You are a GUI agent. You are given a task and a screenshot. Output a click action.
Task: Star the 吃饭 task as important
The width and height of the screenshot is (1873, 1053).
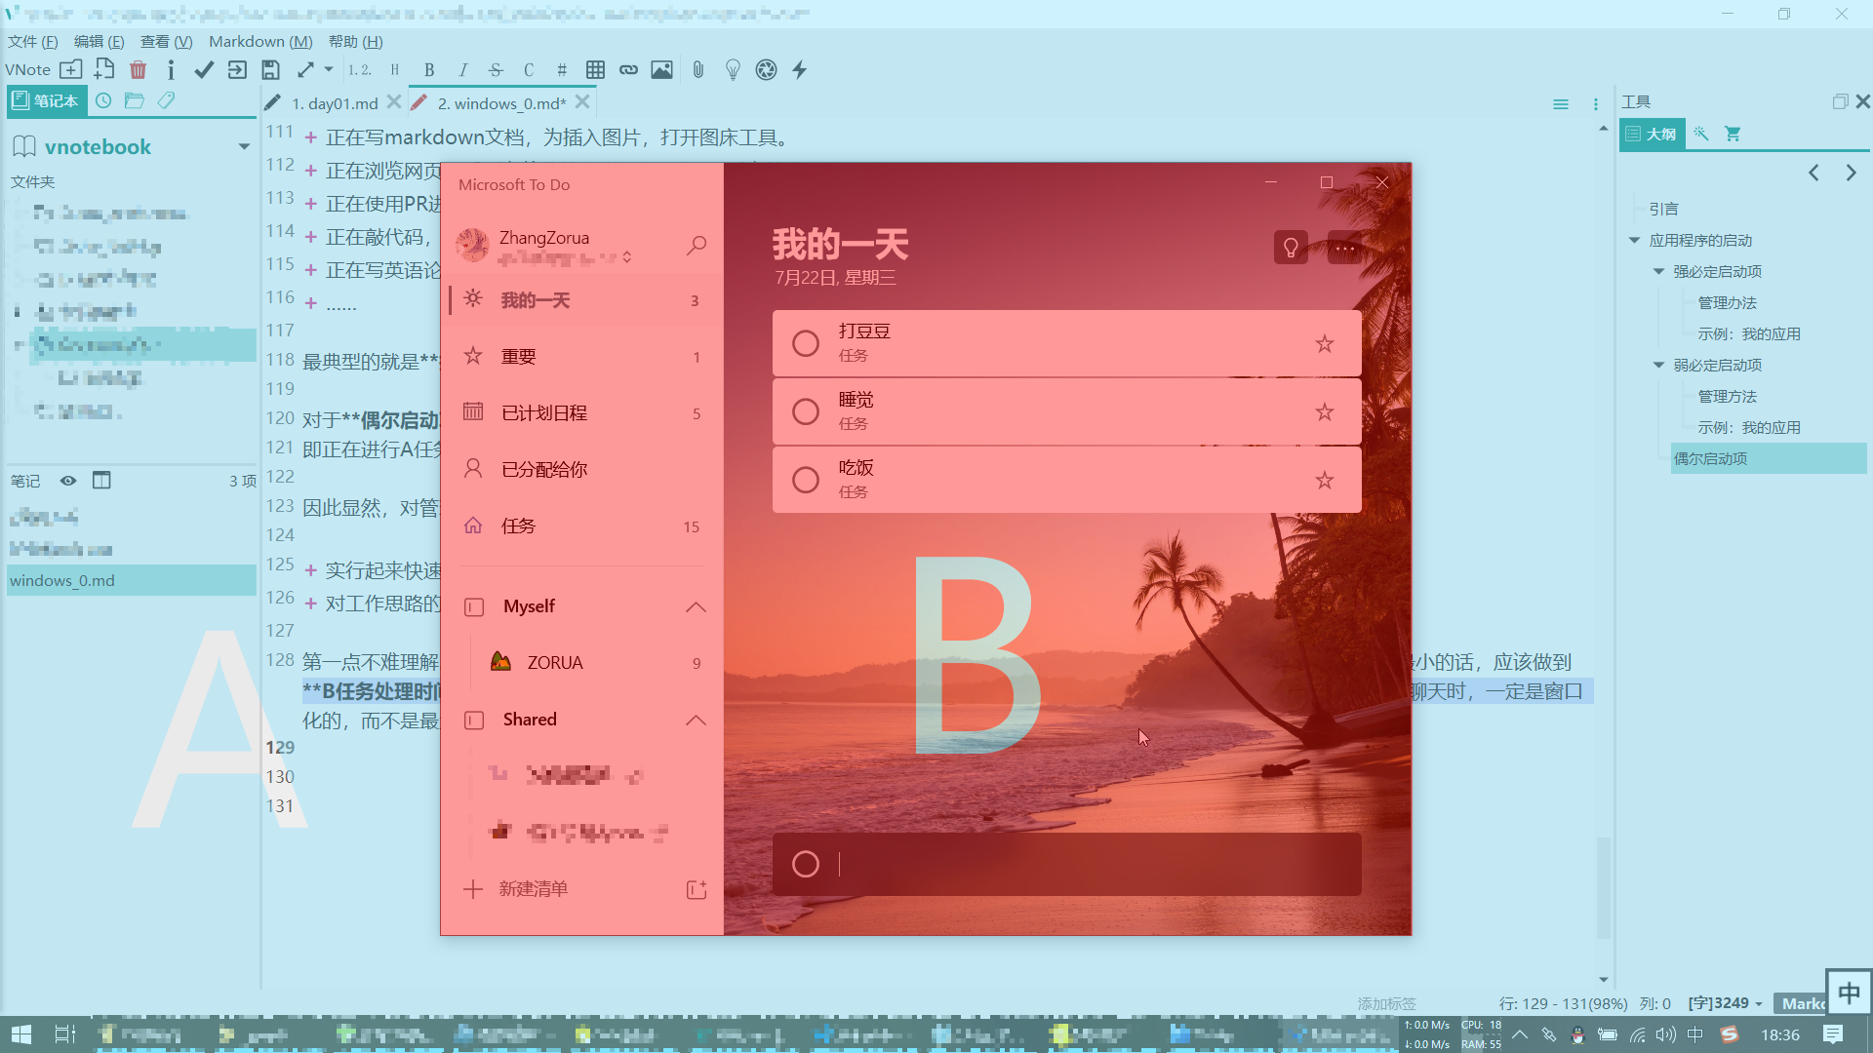[1324, 480]
